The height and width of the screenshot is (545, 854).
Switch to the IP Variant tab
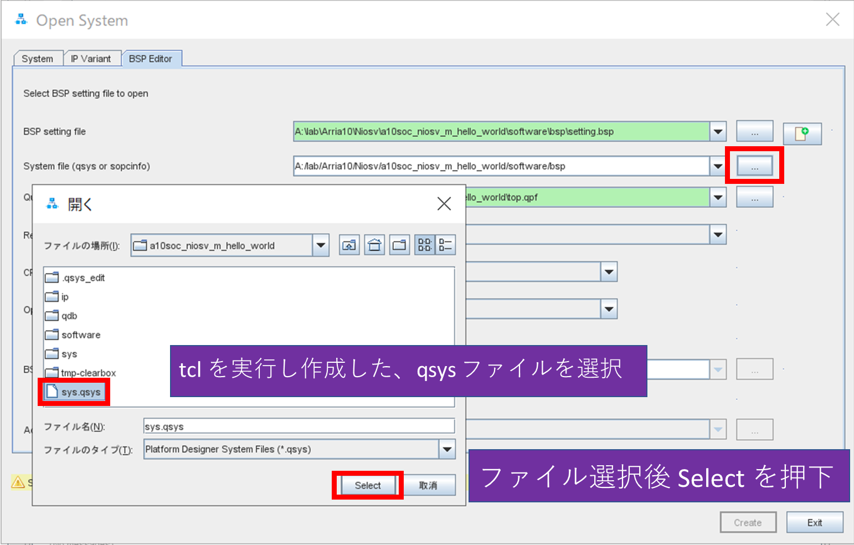(91, 59)
